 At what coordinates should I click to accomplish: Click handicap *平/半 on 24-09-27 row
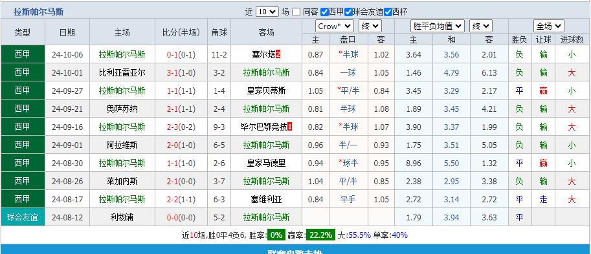point(348,90)
